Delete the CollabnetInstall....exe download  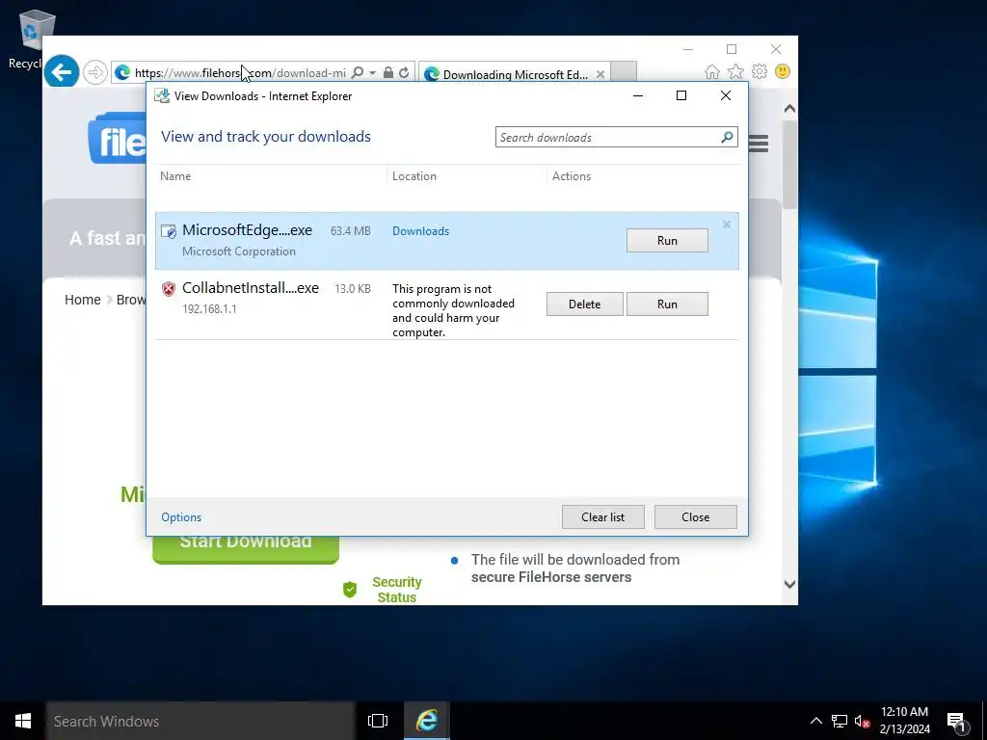585,304
